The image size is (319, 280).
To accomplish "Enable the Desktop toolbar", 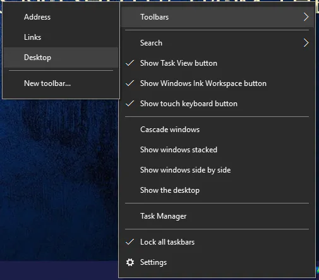I will 61,58.
